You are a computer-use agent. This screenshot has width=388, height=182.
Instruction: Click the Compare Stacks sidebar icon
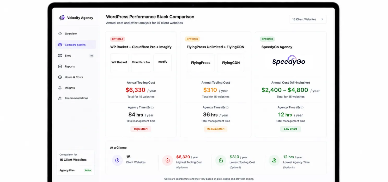click(60, 45)
